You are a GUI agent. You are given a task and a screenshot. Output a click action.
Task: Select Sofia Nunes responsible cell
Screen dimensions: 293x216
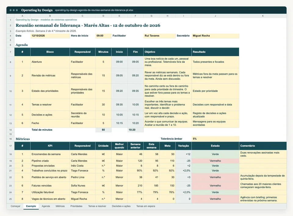pos(83,186)
